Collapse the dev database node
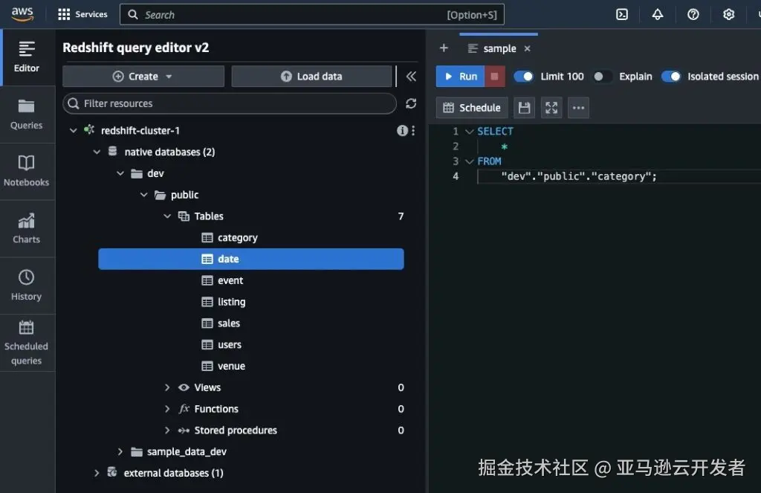Viewport: 761px width, 493px height. [120, 173]
